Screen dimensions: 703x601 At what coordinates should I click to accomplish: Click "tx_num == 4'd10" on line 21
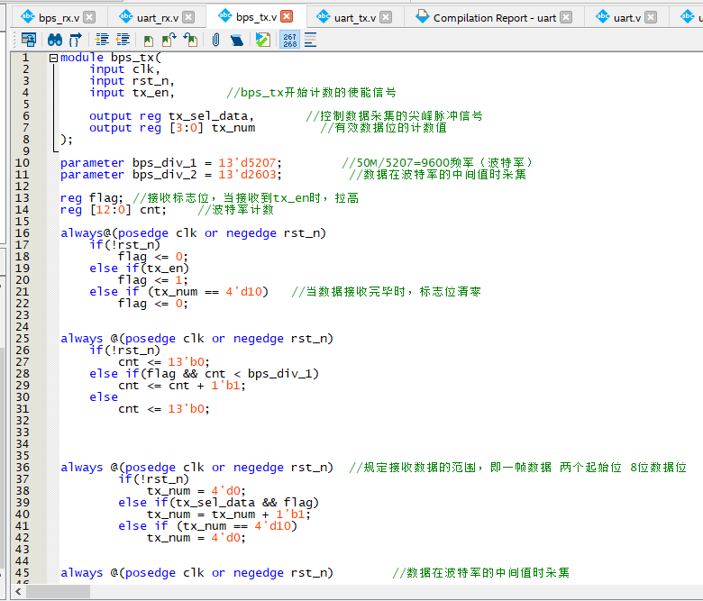click(x=208, y=292)
